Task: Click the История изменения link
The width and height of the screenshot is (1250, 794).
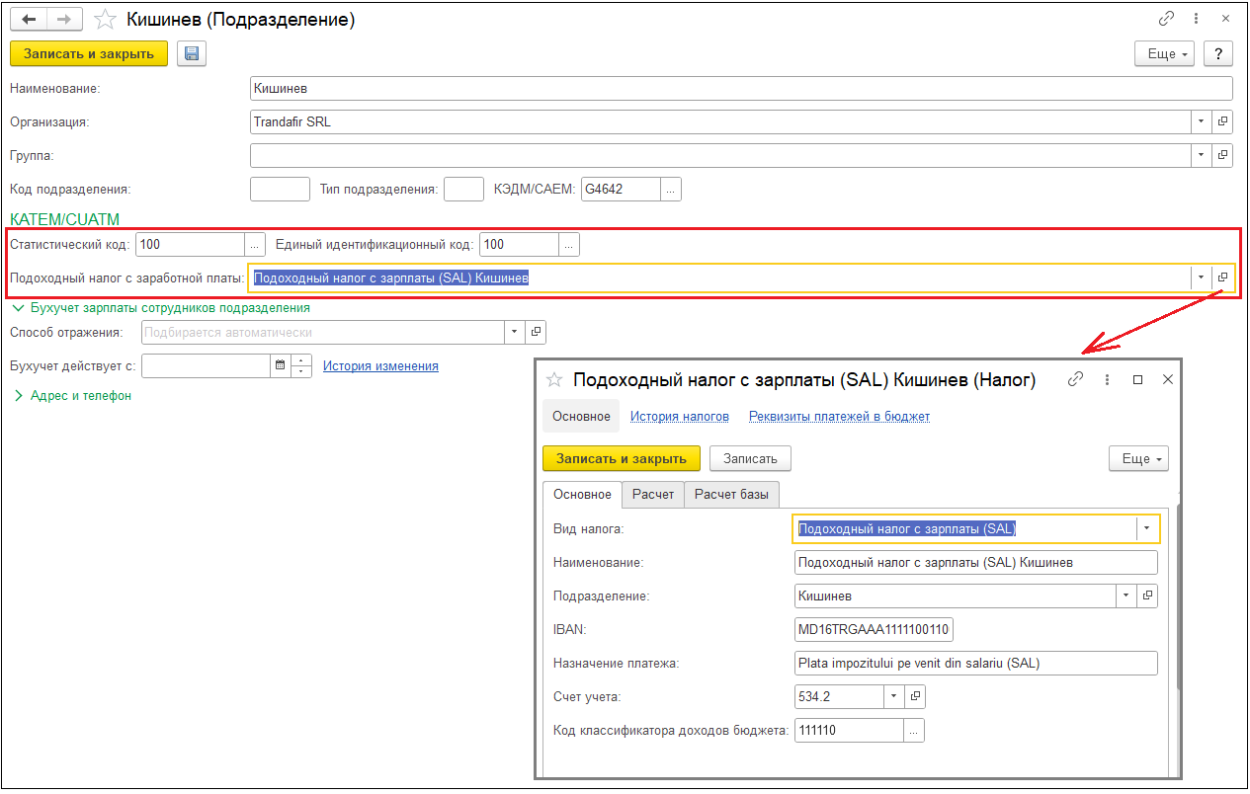Action: point(380,366)
